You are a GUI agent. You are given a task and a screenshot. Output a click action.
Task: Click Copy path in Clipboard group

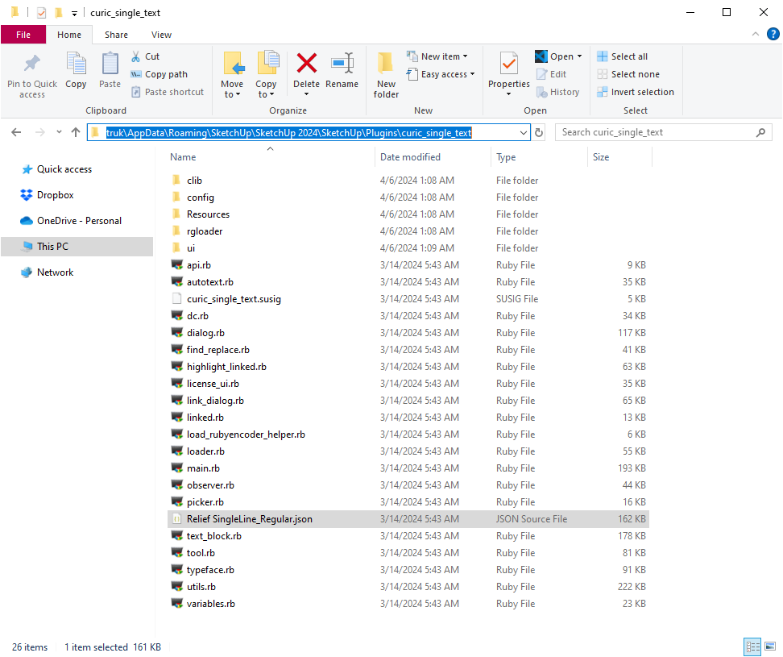(x=159, y=74)
